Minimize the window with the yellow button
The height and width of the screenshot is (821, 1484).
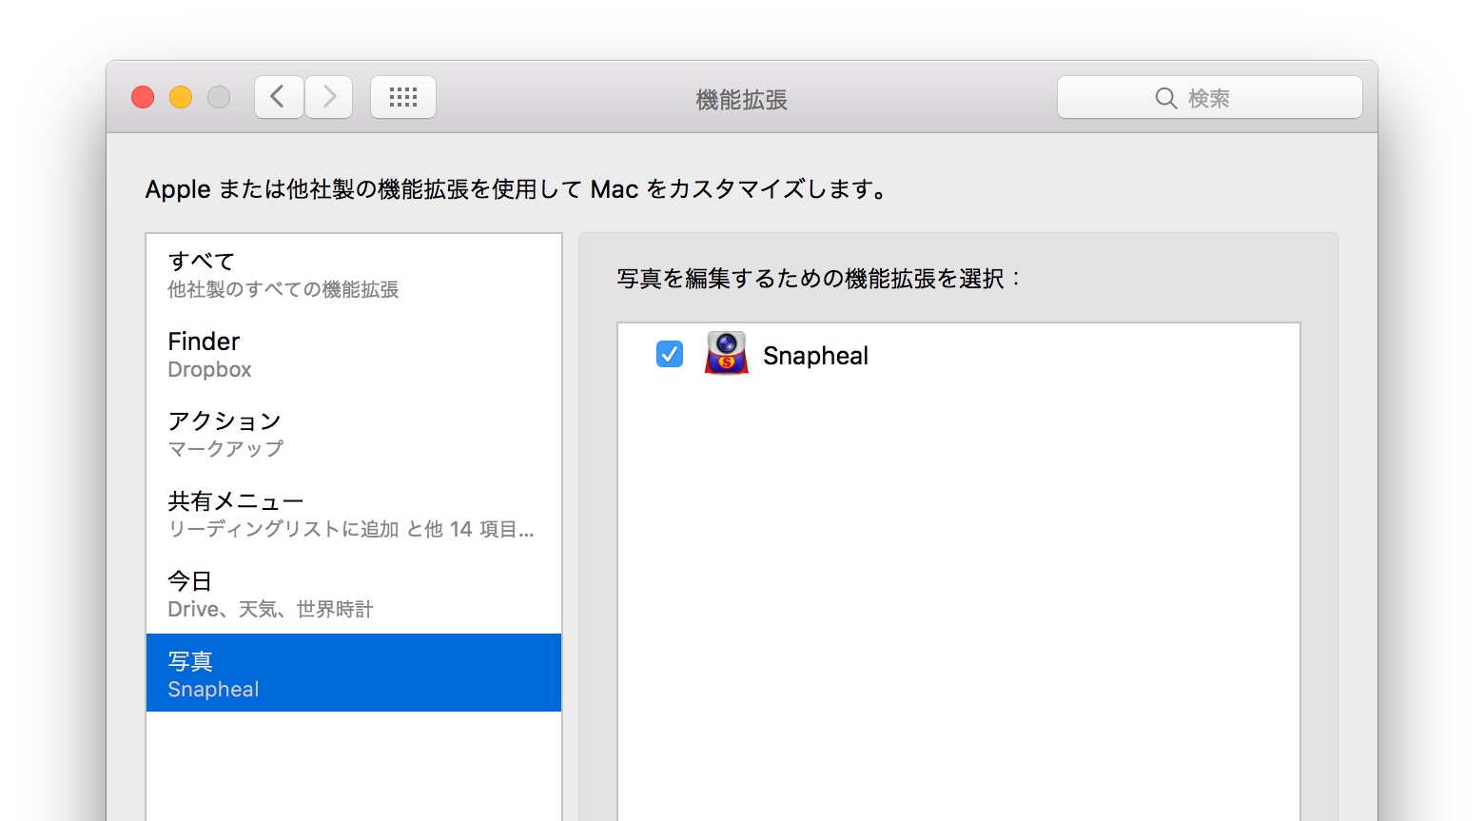[x=181, y=97]
